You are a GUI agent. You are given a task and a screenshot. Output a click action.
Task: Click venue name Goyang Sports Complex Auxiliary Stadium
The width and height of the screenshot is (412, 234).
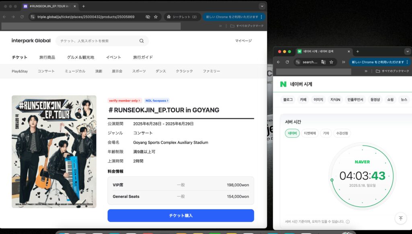coord(171,142)
